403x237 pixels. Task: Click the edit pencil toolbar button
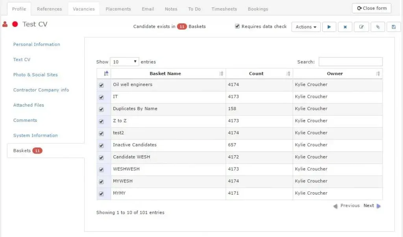(x=361, y=27)
